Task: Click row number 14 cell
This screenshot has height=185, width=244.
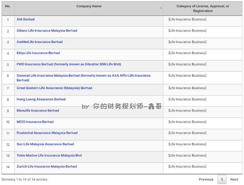Action: (x=8, y=168)
